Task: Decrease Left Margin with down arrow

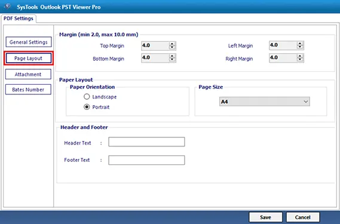Action: (300, 47)
